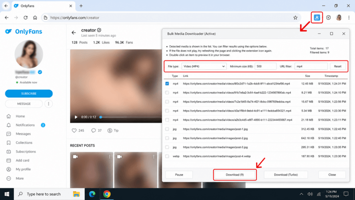Screen dimensions: 355x200
Task: Click Reset filter button
Action: tap(338, 66)
